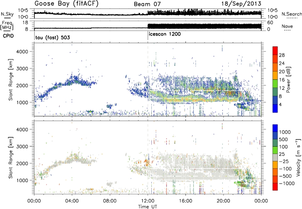302x209 pixels.
Task: Select the "Beam 07" heading
Action: coord(147,4)
